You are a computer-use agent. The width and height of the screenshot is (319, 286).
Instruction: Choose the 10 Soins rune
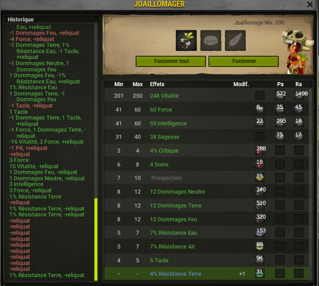pyautogui.click(x=260, y=164)
